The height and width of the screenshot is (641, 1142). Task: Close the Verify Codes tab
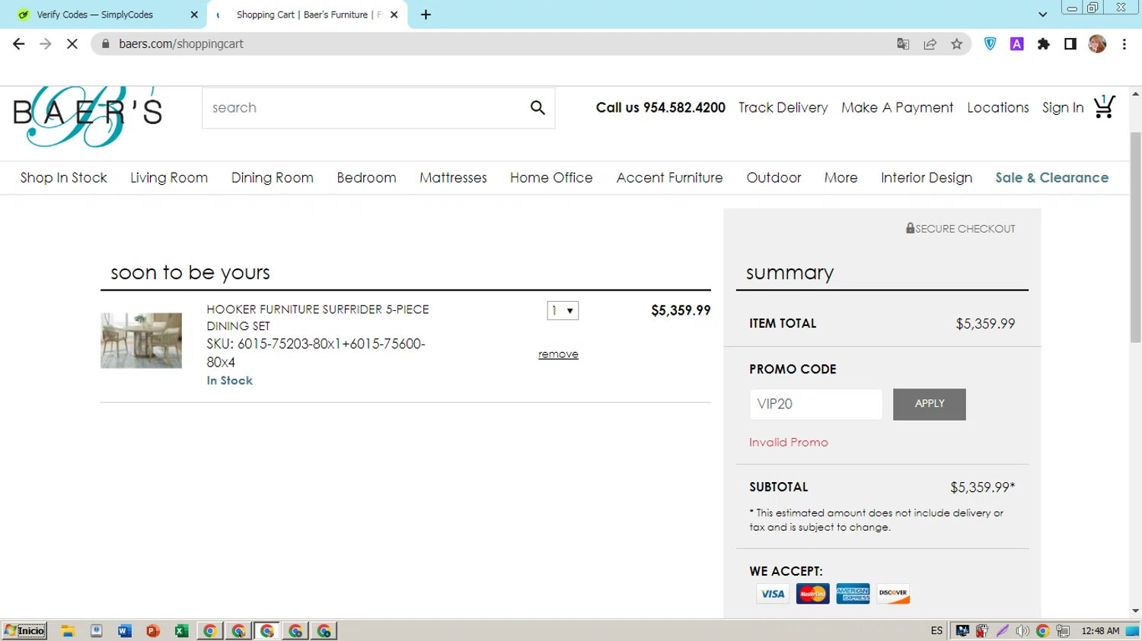[x=194, y=14]
